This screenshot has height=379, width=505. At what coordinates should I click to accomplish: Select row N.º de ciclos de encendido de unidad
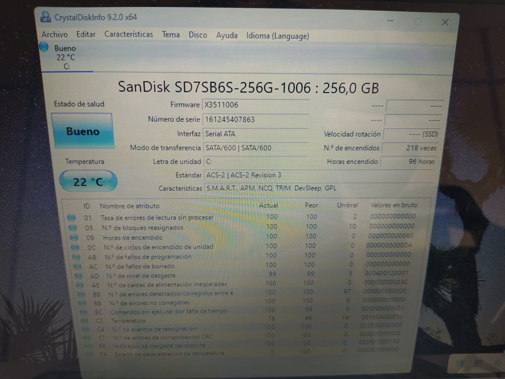click(x=242, y=246)
